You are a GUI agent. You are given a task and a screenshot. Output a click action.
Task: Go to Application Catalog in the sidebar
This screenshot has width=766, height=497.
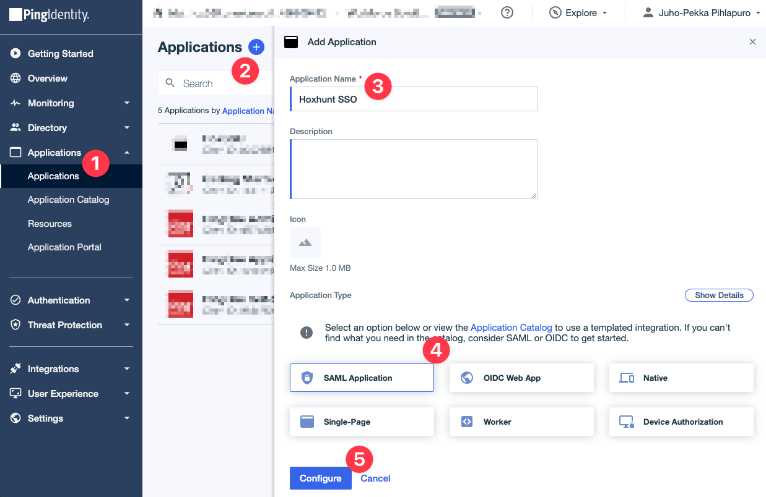pos(69,200)
